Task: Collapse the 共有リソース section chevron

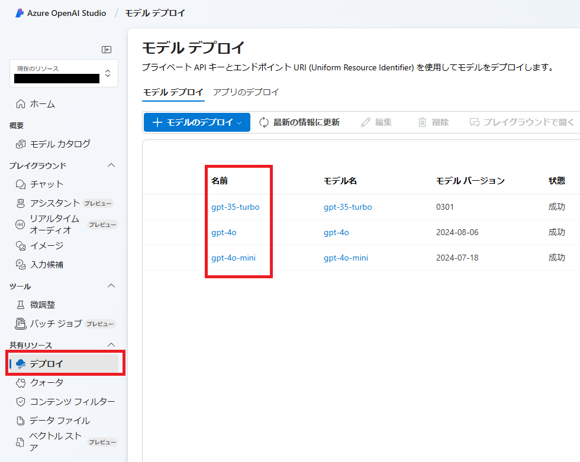Action: click(111, 344)
